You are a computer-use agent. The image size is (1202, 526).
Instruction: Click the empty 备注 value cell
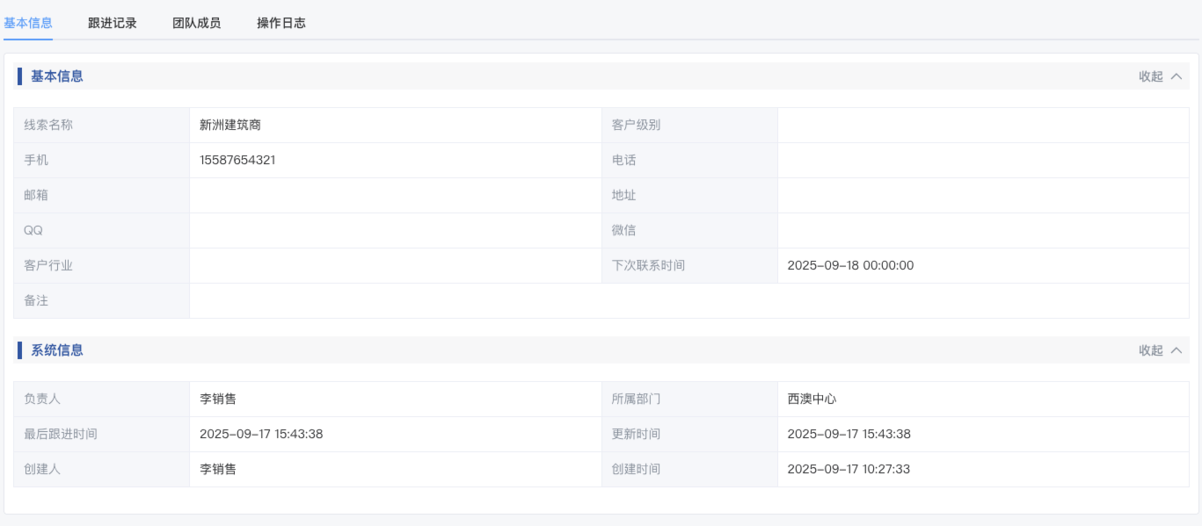point(688,300)
